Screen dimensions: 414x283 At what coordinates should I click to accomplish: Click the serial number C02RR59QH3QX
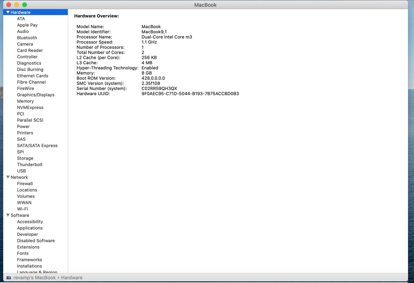tap(159, 89)
